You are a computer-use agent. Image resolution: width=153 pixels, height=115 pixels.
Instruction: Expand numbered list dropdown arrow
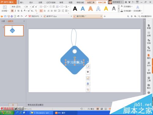tap(47, 7)
